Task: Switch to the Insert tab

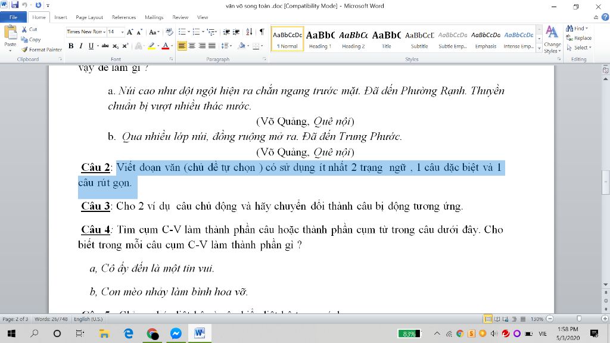Action: tap(60, 17)
